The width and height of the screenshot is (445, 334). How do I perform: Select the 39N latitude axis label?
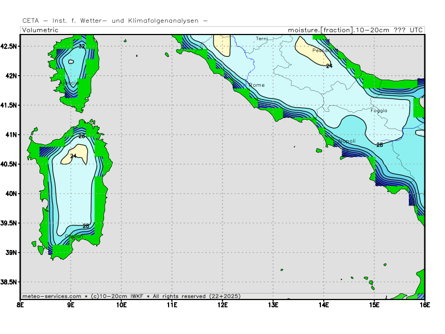click(10, 253)
